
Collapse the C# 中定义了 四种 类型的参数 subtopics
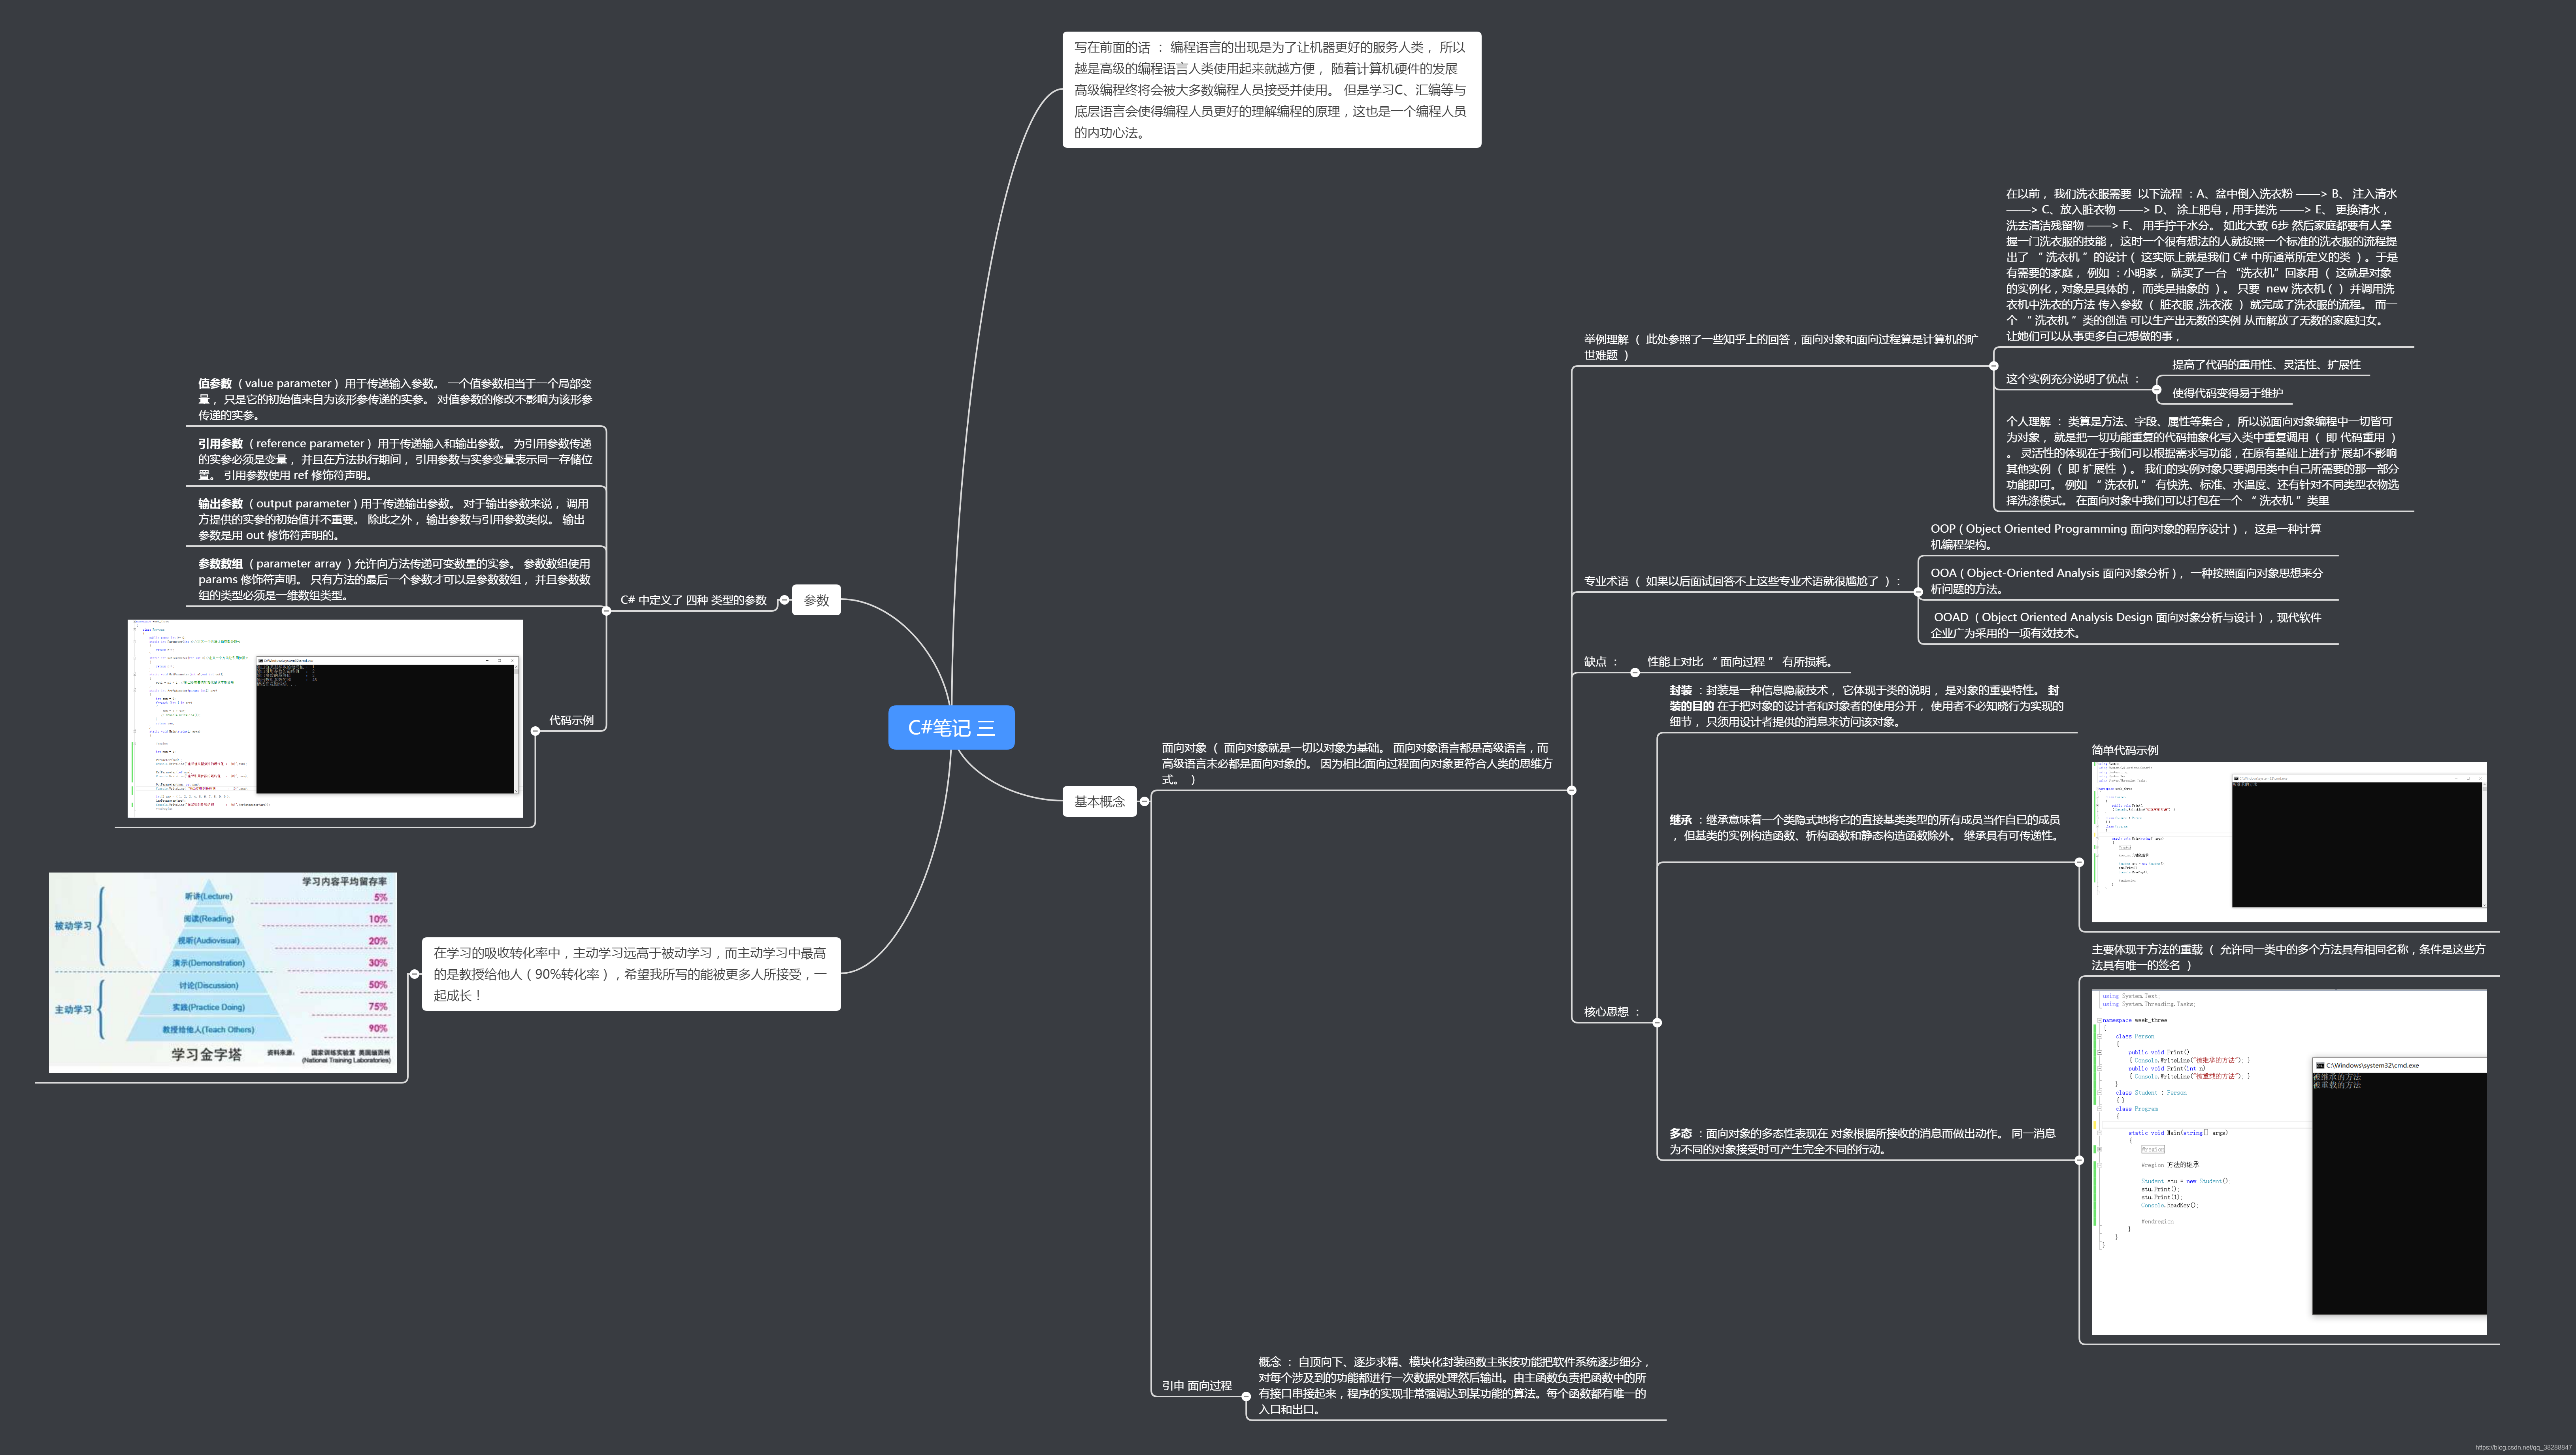point(606,610)
